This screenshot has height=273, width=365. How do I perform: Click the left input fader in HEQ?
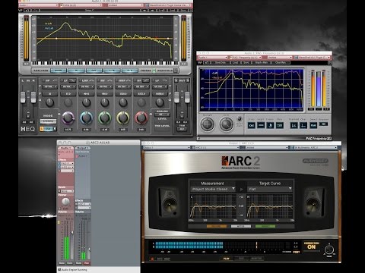(23, 97)
